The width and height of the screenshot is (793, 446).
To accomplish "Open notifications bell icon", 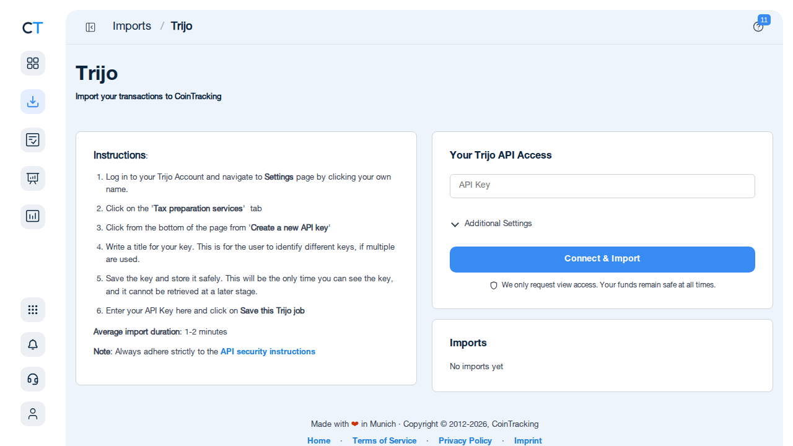I will click(33, 344).
